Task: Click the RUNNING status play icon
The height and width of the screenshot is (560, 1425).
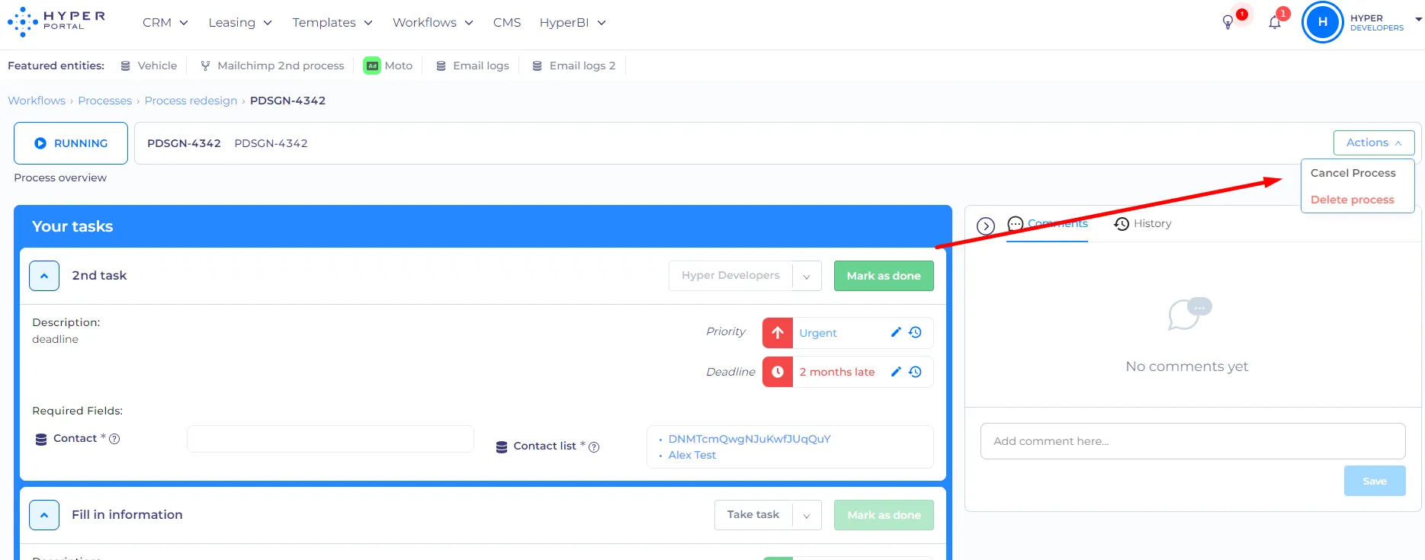Action: (x=40, y=143)
